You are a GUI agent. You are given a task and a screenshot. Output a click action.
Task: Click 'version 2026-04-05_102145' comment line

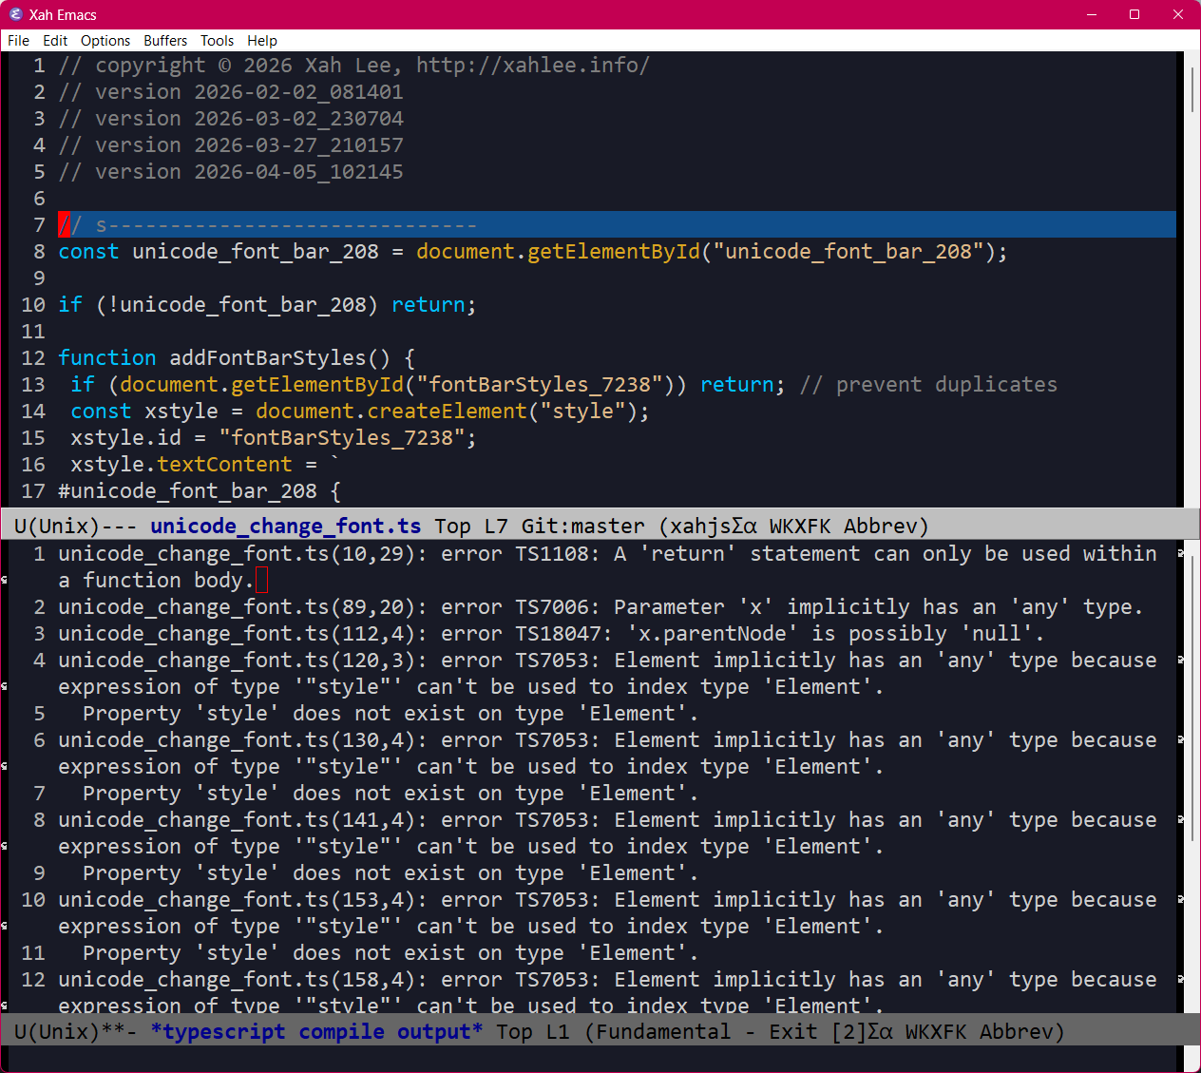(x=231, y=172)
